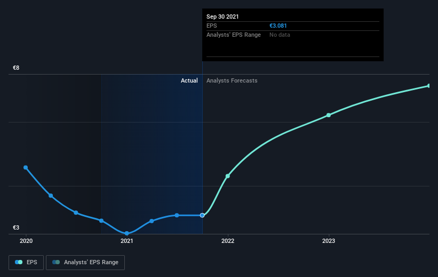Click the 2022 x-axis label
438x277 pixels.
point(228,241)
